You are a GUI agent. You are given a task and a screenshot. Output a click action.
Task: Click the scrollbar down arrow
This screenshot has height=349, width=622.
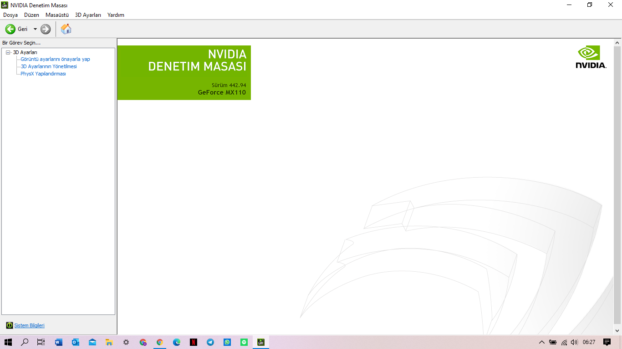tap(617, 331)
